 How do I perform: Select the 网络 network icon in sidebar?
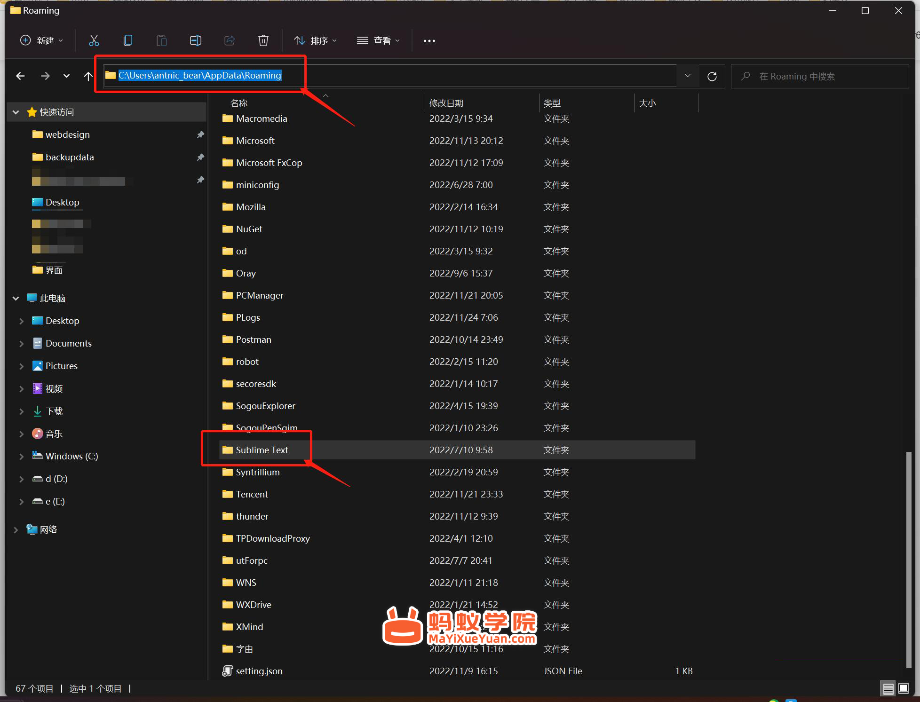coord(32,529)
